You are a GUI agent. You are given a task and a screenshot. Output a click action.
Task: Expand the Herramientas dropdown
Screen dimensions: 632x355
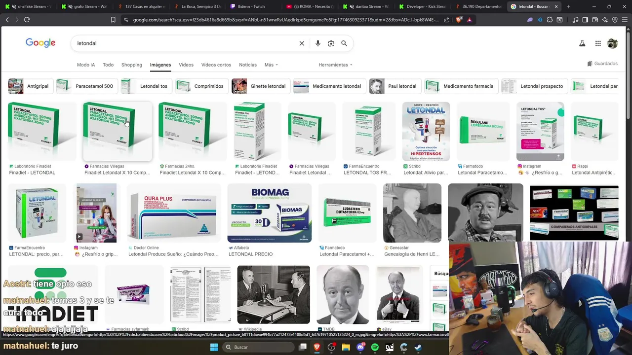pos(336,65)
